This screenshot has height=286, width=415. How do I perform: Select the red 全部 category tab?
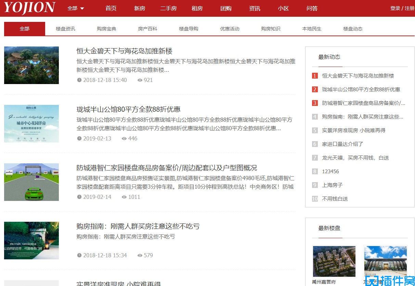click(25, 29)
